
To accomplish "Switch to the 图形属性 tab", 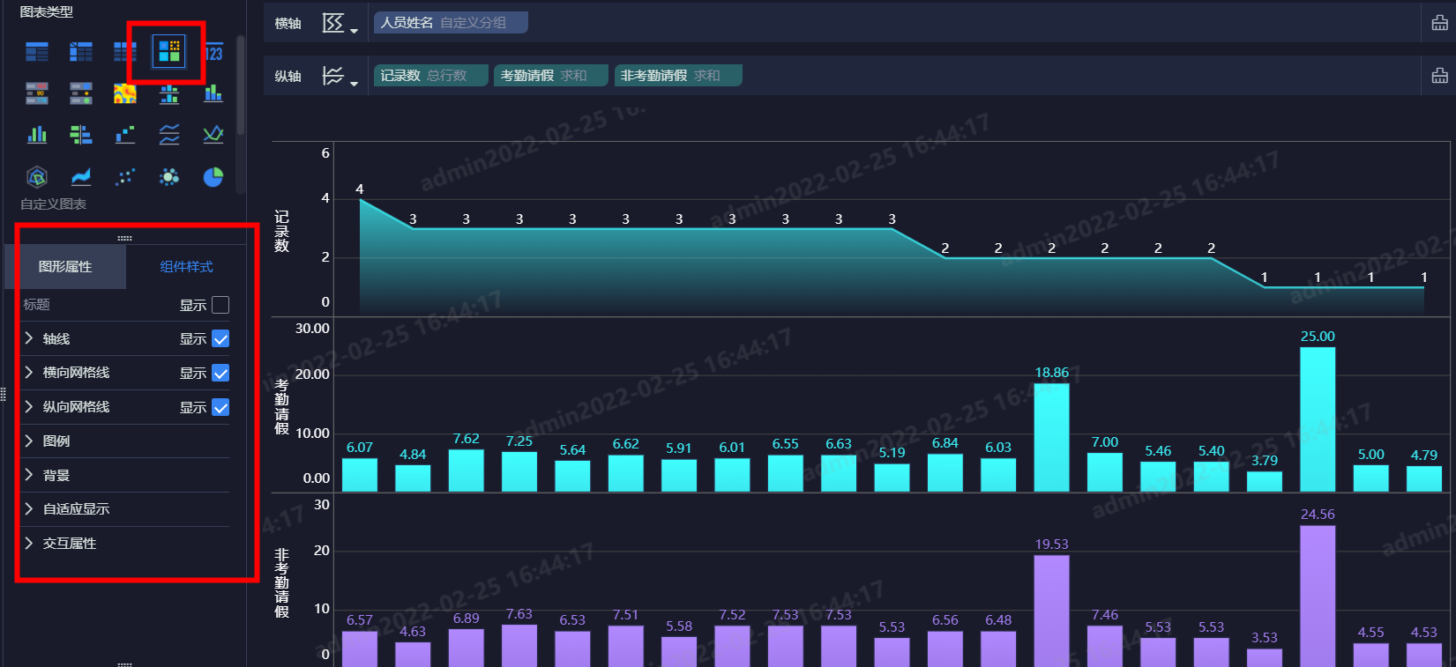I will click(x=65, y=267).
